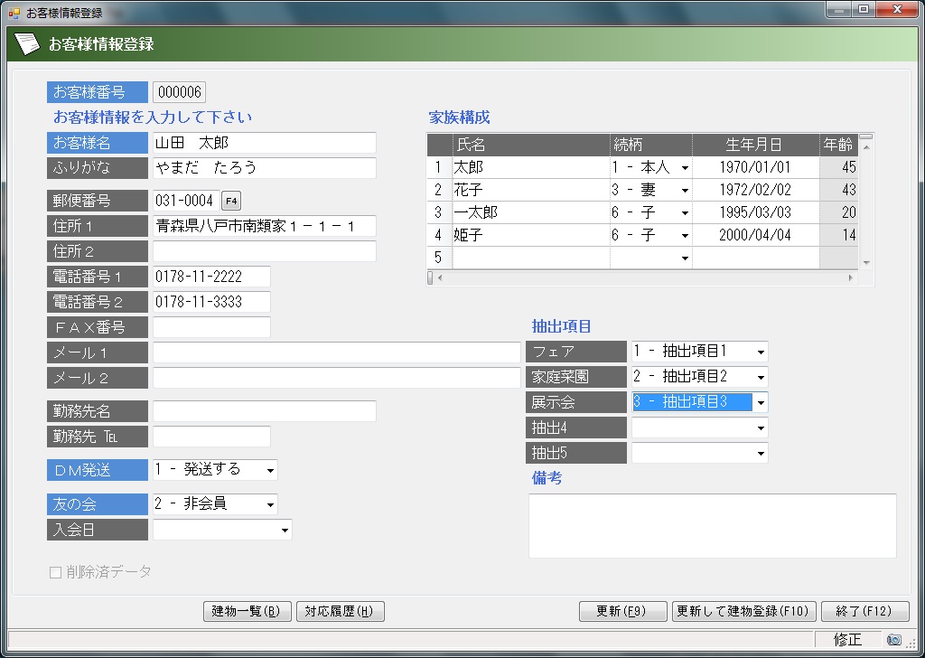
Task: Click into the メール1 input field
Action: pyautogui.click(x=336, y=352)
